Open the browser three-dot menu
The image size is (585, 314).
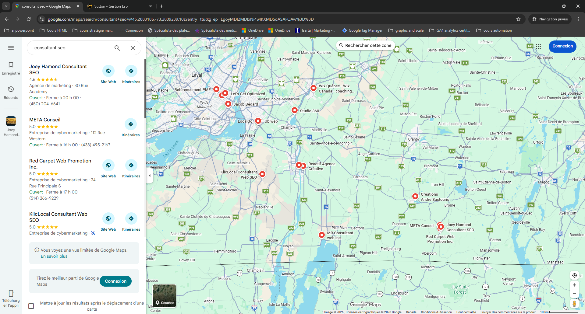point(578,19)
